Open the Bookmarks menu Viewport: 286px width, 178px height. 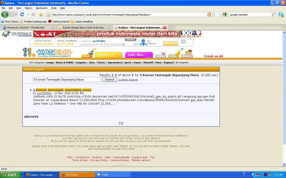click(x=42, y=8)
